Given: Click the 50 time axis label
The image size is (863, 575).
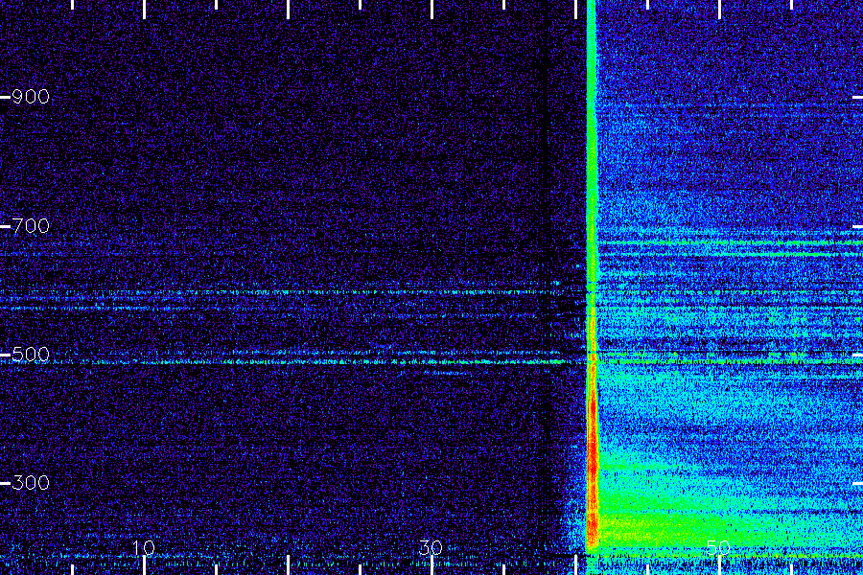Looking at the screenshot, I should [718, 547].
